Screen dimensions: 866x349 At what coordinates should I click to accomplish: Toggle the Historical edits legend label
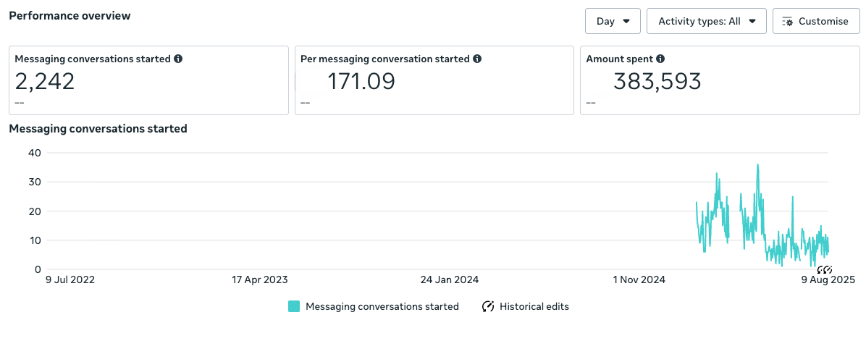click(x=534, y=306)
